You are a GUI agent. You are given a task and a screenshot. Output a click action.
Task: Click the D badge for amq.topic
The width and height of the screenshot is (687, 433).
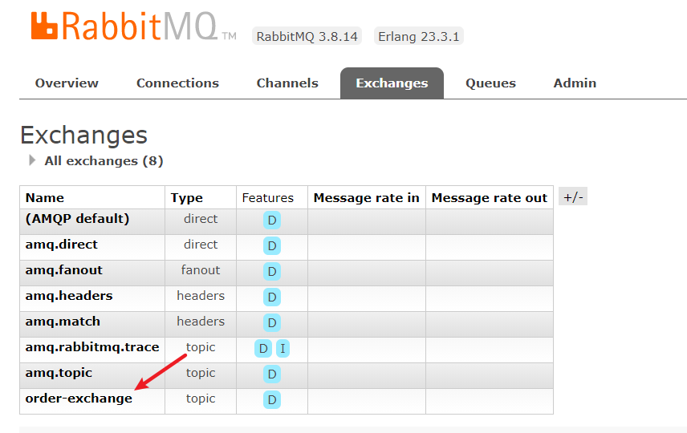(272, 374)
